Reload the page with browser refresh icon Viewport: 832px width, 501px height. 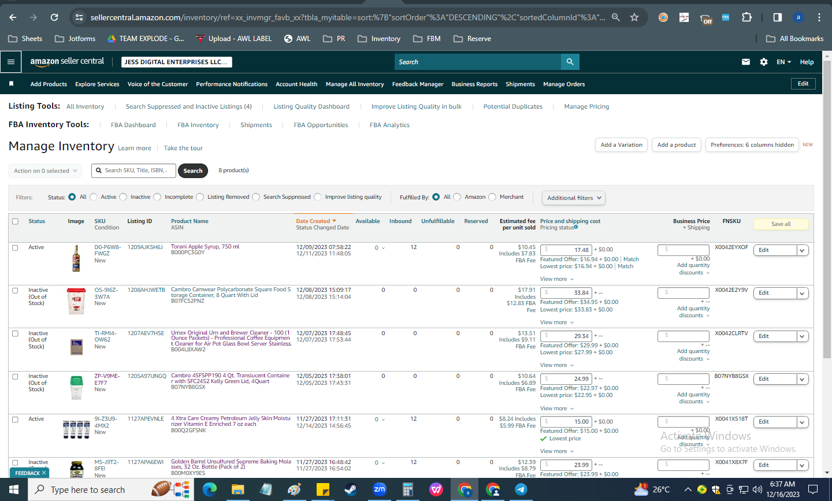pos(54,17)
